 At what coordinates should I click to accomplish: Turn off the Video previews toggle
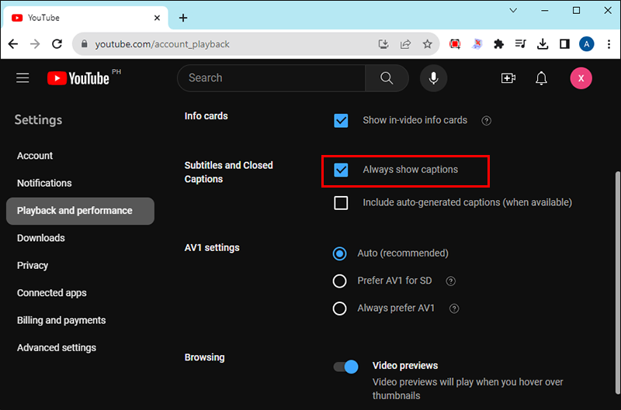click(x=346, y=367)
